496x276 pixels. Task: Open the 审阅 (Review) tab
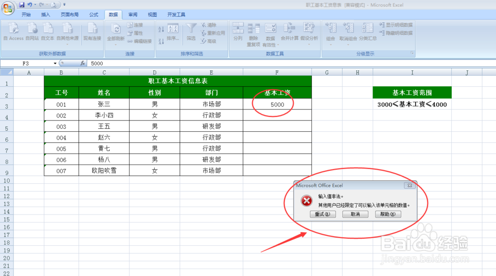pyautogui.click(x=133, y=14)
